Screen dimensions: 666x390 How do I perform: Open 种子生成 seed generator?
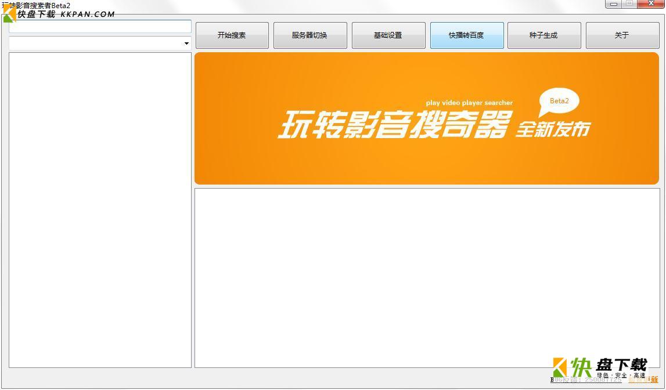click(x=544, y=35)
